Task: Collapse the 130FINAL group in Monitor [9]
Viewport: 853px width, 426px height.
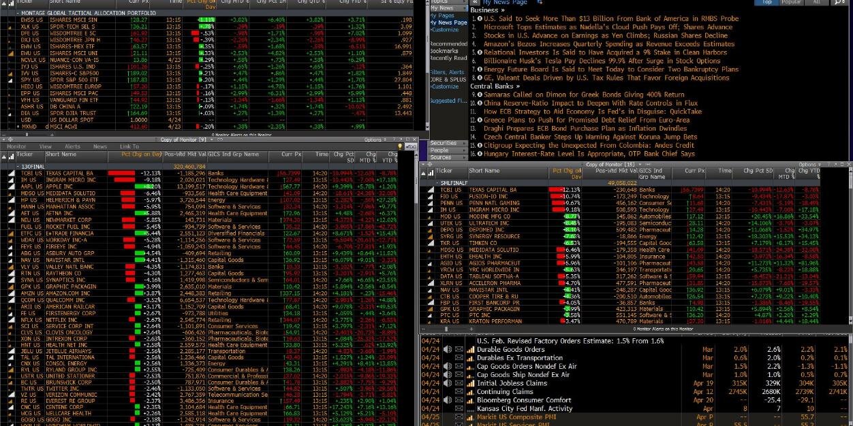Action: pos(18,165)
